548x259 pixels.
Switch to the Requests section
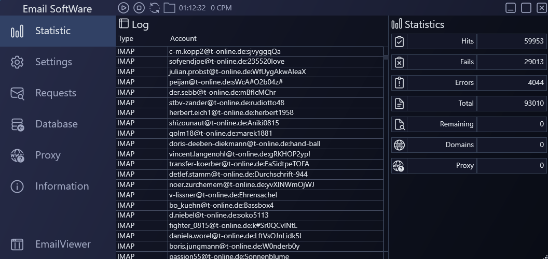(56, 93)
